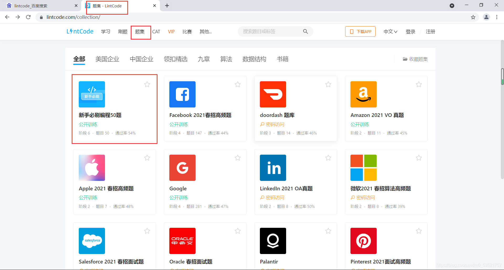Open the Apple logo collection thumbnail

pyautogui.click(x=92, y=168)
